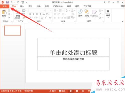Click the shape effects icon

point(100,18)
